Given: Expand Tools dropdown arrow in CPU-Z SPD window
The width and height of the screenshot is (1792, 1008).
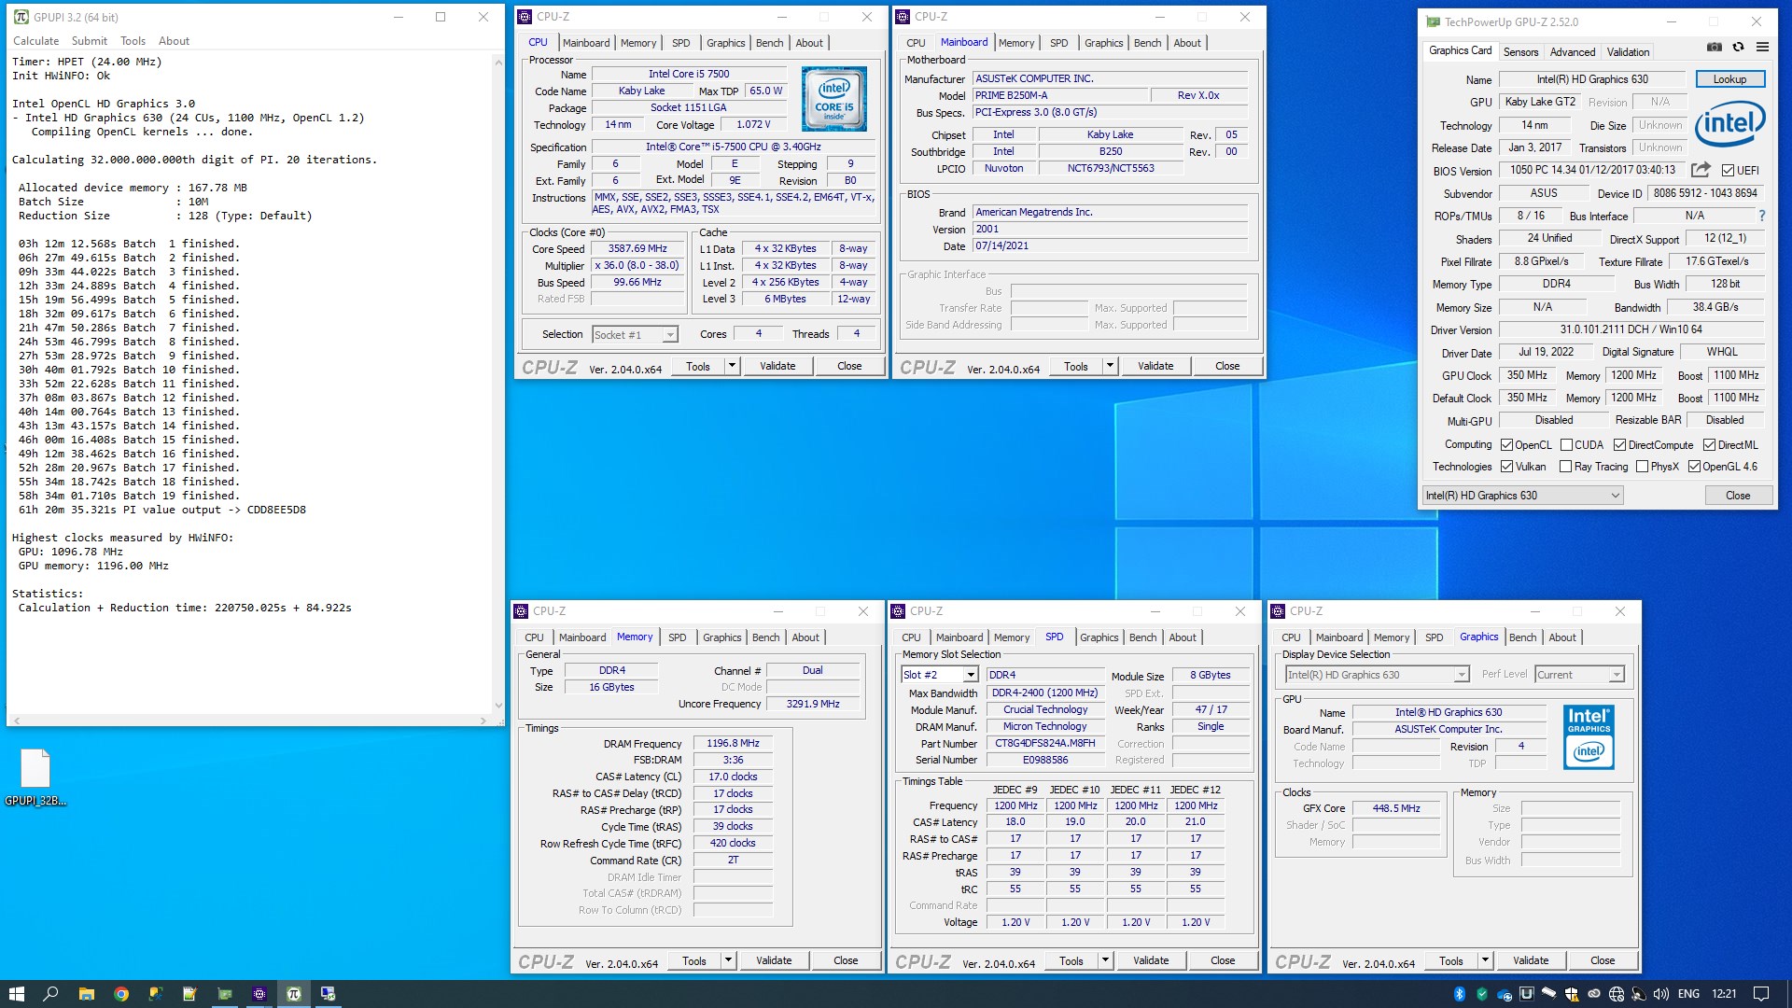Looking at the screenshot, I should [x=1105, y=960].
